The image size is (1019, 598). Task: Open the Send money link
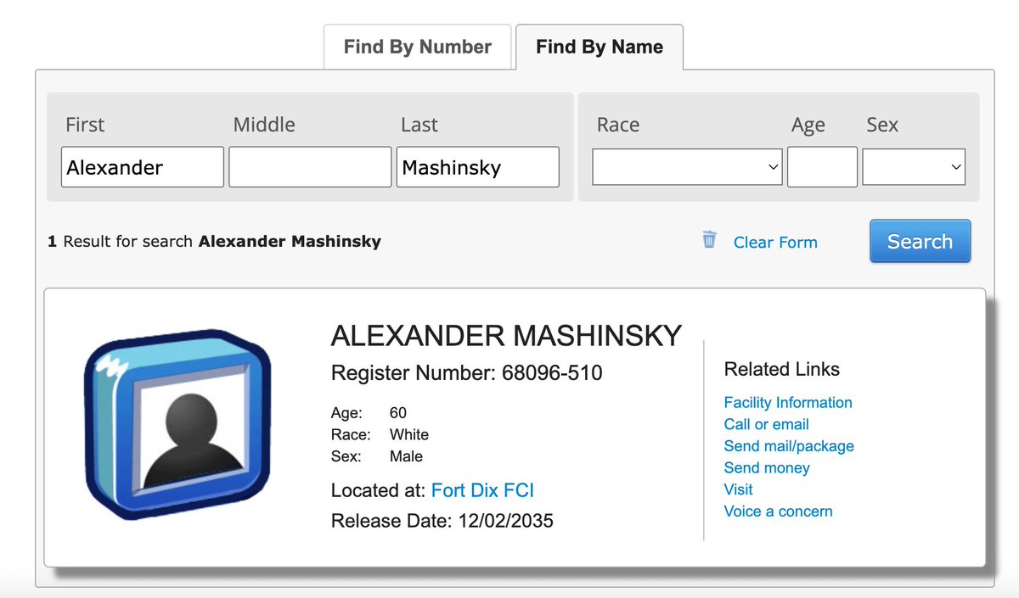click(767, 468)
